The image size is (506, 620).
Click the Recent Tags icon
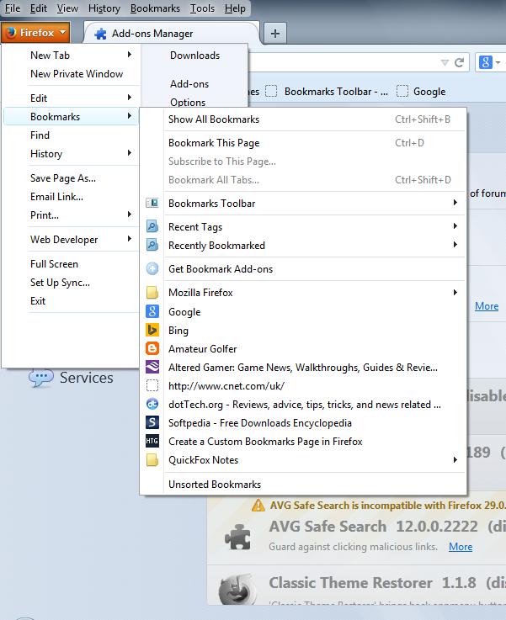152,226
